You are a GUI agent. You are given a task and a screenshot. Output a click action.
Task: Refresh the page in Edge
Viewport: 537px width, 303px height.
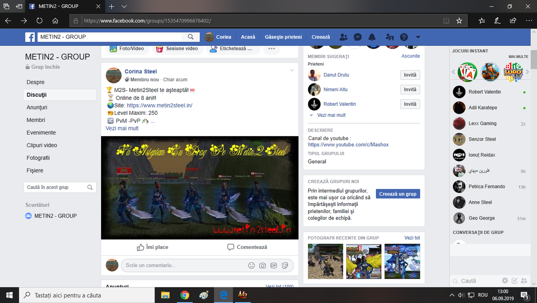pyautogui.click(x=39, y=21)
